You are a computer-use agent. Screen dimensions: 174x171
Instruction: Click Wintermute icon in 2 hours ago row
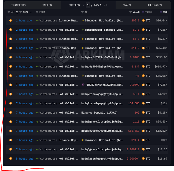(x=37, y=30)
